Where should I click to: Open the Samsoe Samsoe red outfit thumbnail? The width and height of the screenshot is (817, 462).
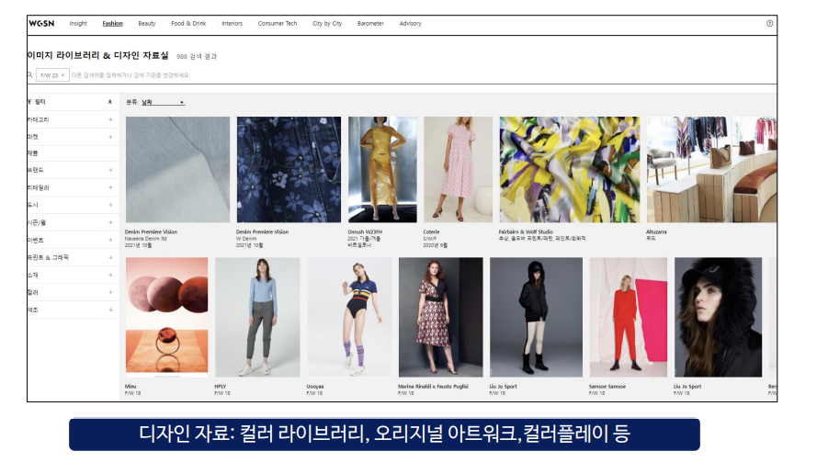tap(629, 317)
